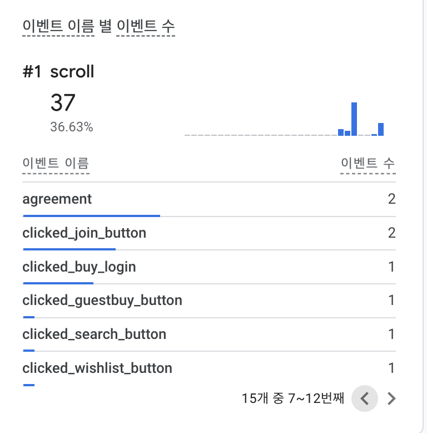Go to previous page of events
Screen dimensions: 427x433
tap(365, 398)
